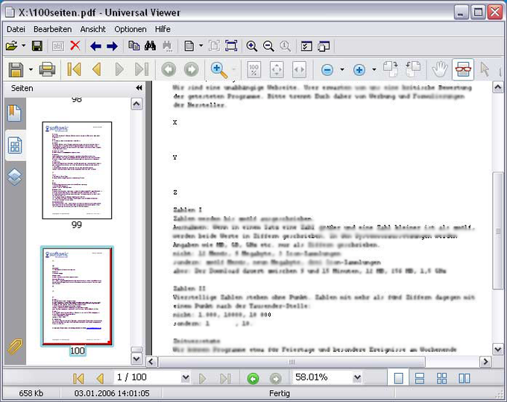Select the hand pan tool
The image size is (507, 402).
click(440, 69)
